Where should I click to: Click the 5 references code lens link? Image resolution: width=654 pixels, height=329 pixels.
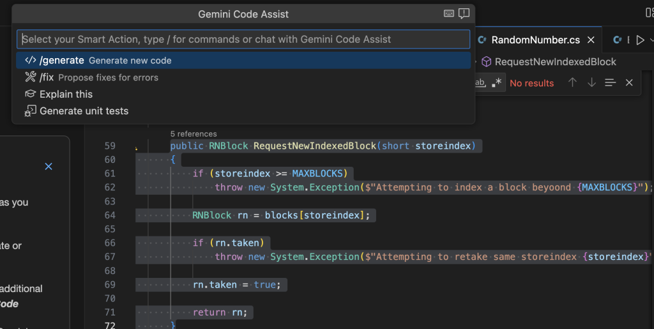[194, 134]
